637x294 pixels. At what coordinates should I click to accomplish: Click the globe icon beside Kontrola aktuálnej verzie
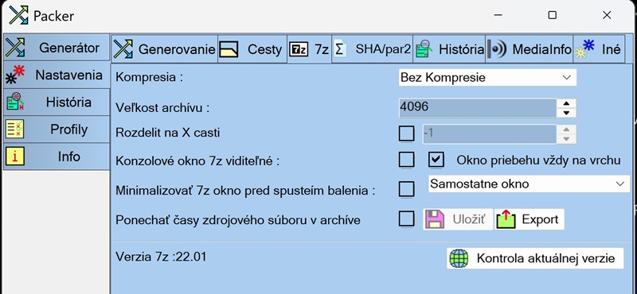point(459,258)
